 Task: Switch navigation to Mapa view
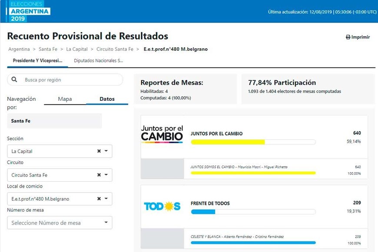pyautogui.click(x=65, y=99)
